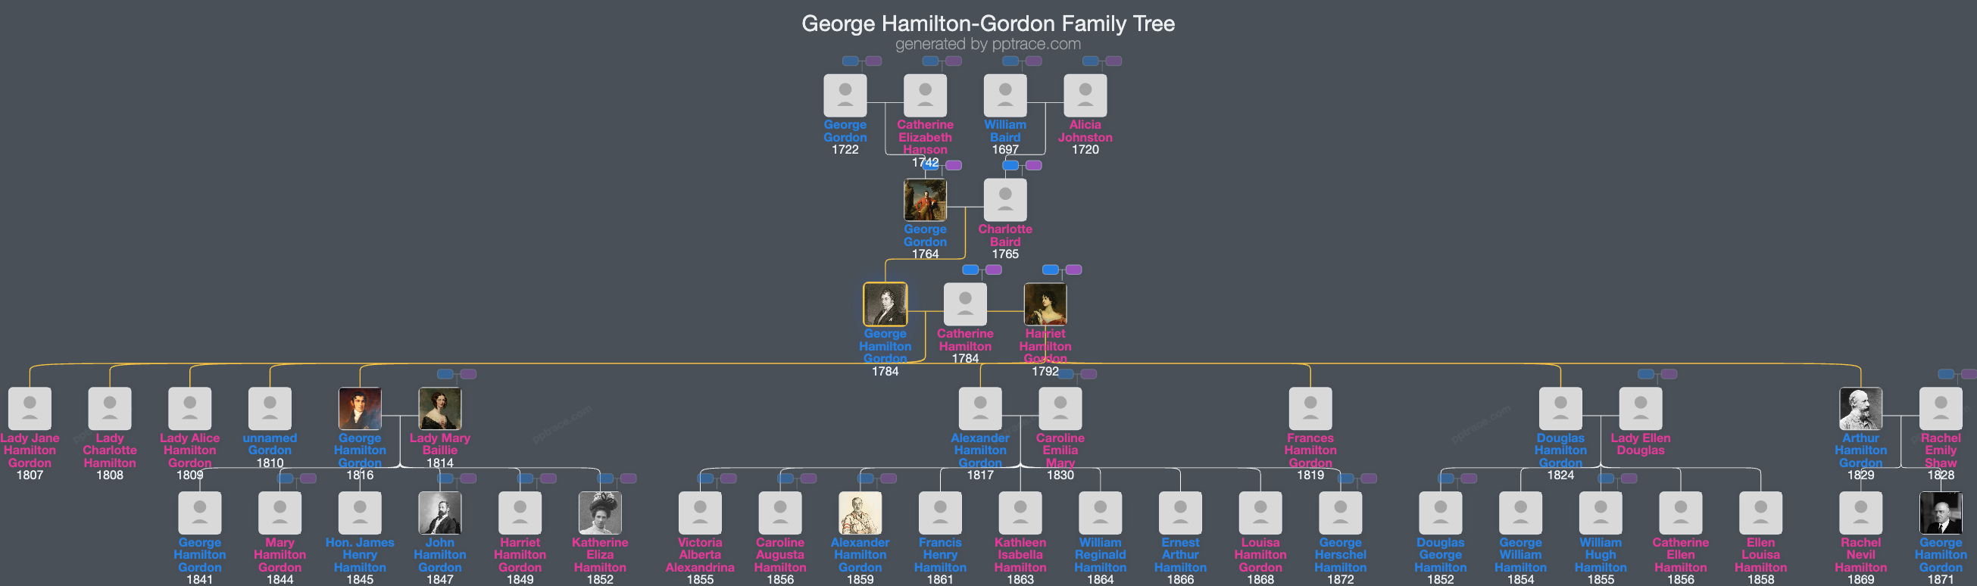1977x586 pixels.
Task: Click Douglas Hamilton Gordon 1824 avatar icon
Action: coord(1560,408)
